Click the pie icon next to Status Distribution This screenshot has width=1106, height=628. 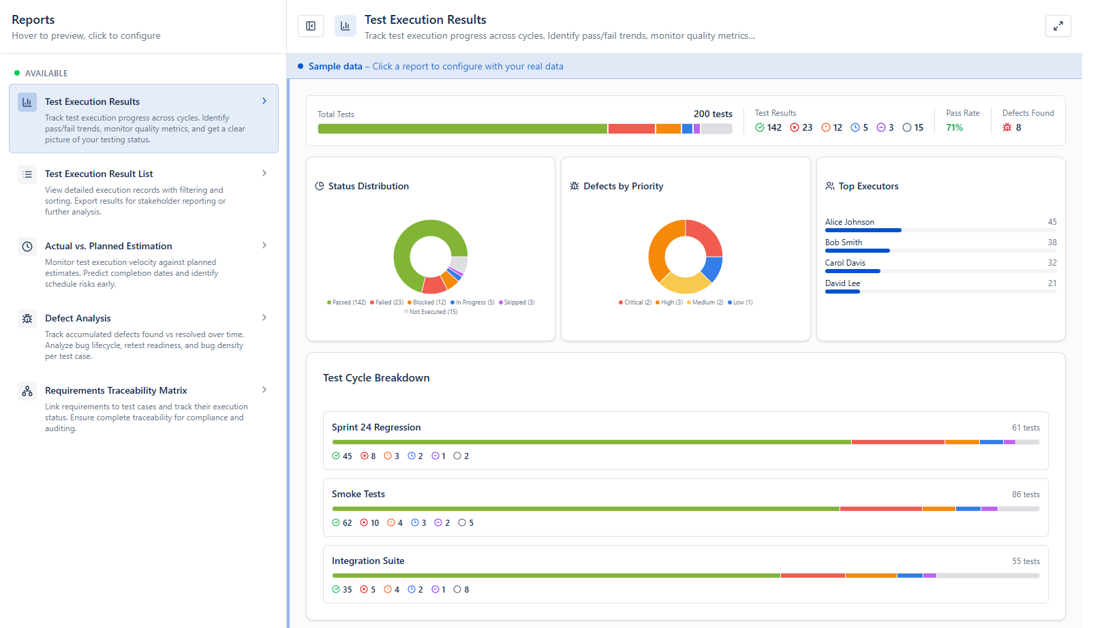[320, 186]
